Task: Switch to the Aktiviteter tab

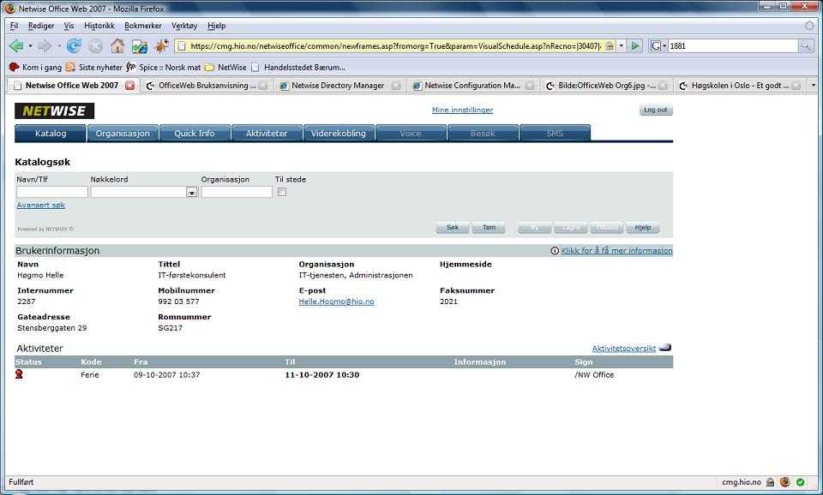Action: coord(267,134)
